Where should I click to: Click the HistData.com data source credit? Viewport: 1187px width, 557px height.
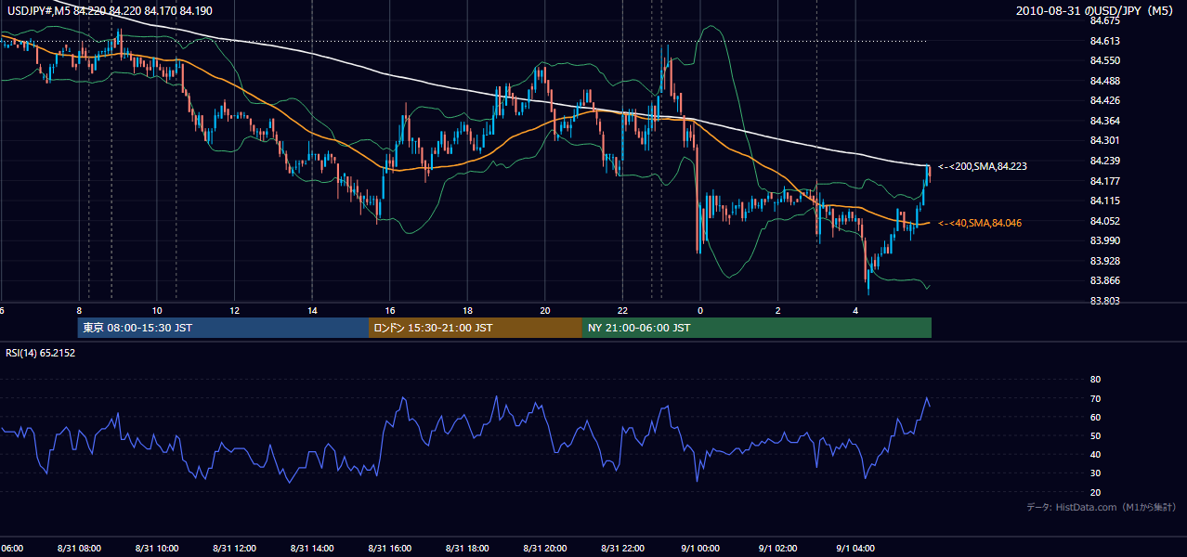point(1102,507)
